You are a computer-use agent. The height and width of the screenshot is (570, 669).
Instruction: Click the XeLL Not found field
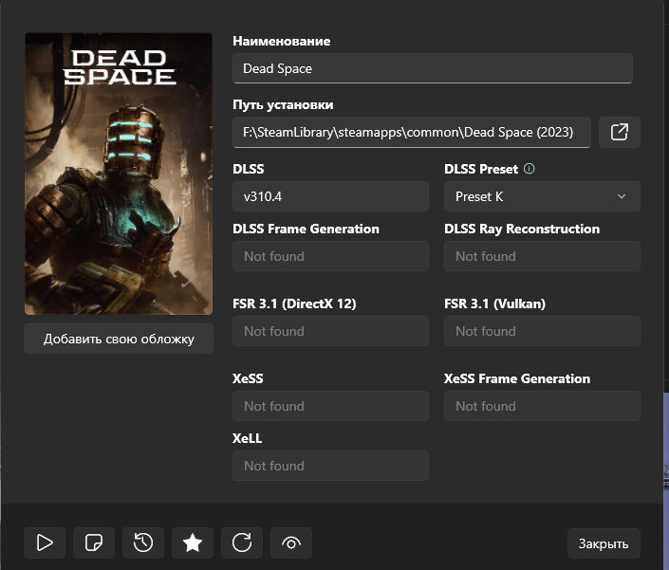pos(330,466)
